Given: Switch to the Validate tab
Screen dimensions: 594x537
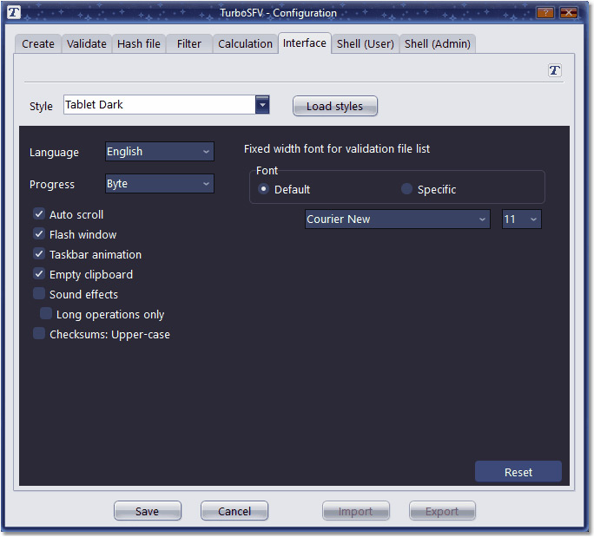Looking at the screenshot, I should click(86, 44).
